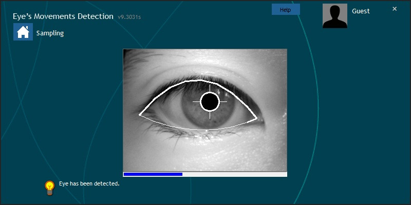
Task: Click the Sampling page label
Action: pyautogui.click(x=50, y=33)
